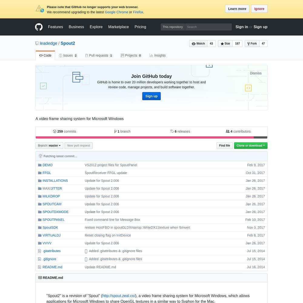Open the 'Reset closing flag on InitDevice' commit
Viewport: 303px width, 303px height.
[108, 235]
